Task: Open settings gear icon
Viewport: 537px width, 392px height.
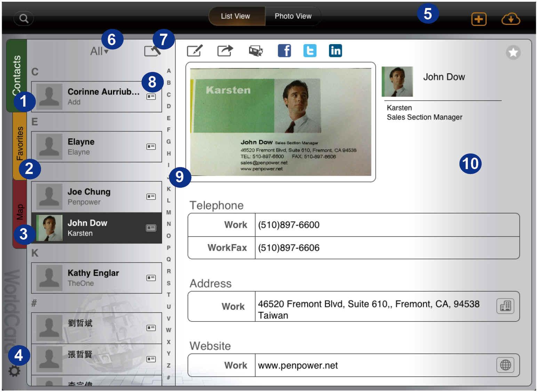Action: click(14, 371)
